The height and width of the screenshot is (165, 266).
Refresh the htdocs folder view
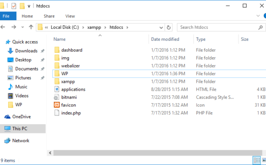[169, 27]
